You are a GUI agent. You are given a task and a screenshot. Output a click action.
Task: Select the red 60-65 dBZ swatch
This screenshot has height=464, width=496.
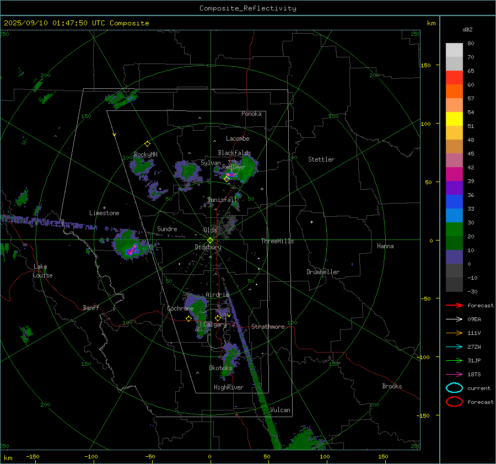tap(454, 78)
